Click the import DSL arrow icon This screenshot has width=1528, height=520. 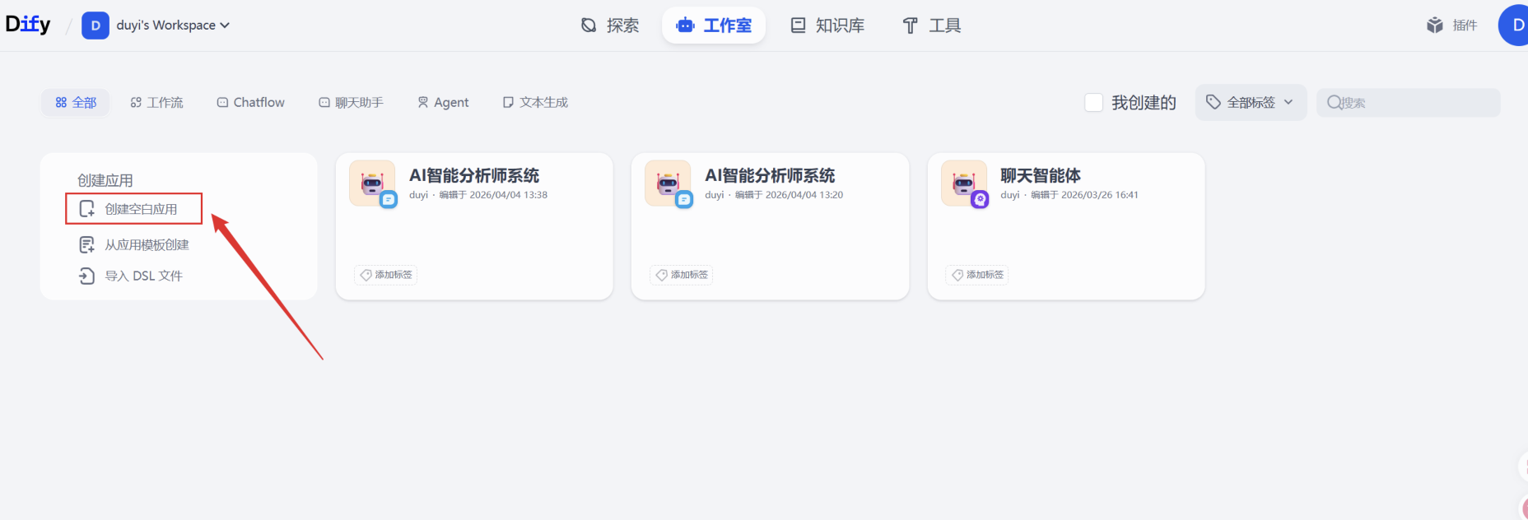click(x=86, y=276)
